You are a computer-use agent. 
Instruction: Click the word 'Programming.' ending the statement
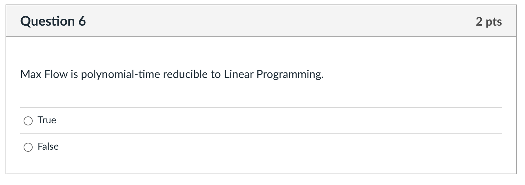click(x=290, y=75)
